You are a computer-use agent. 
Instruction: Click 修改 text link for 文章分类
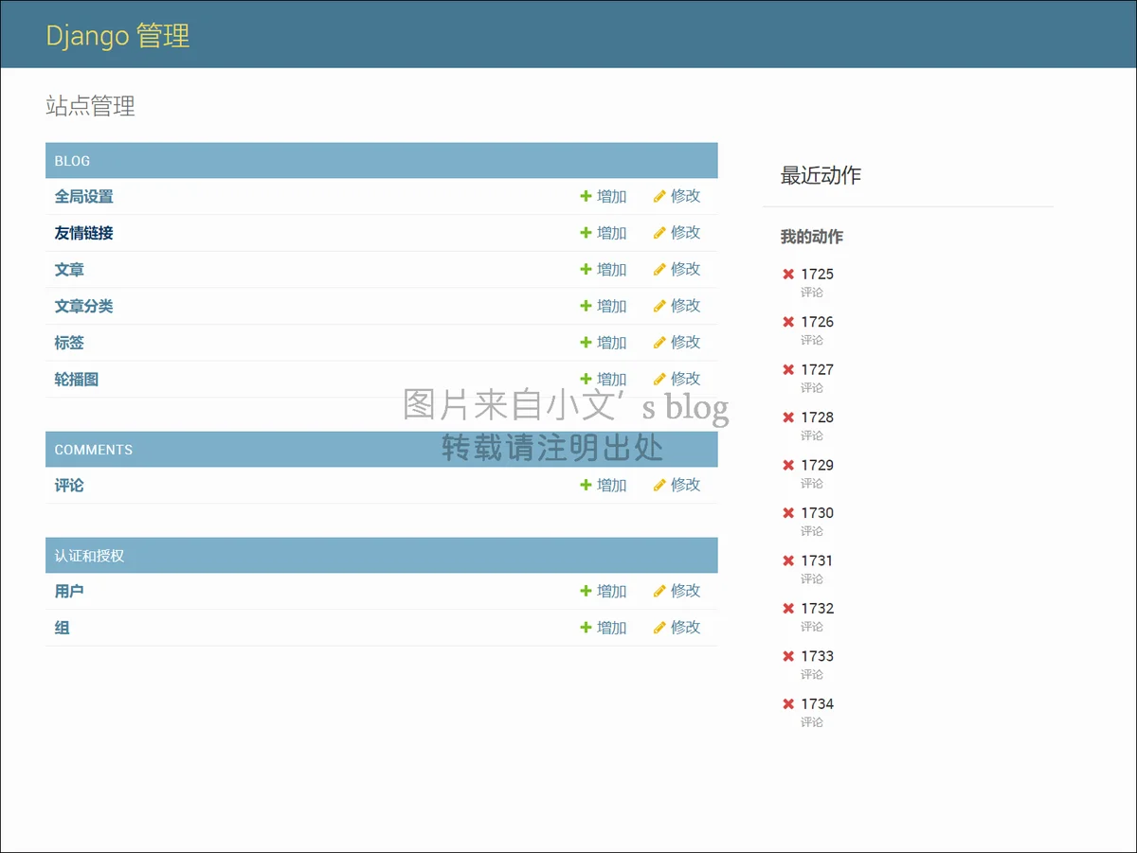(686, 306)
